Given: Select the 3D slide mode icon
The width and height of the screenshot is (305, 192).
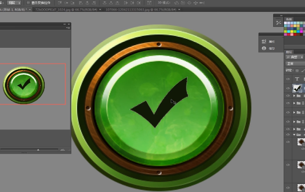Looking at the screenshot, I should [x=196, y=2].
